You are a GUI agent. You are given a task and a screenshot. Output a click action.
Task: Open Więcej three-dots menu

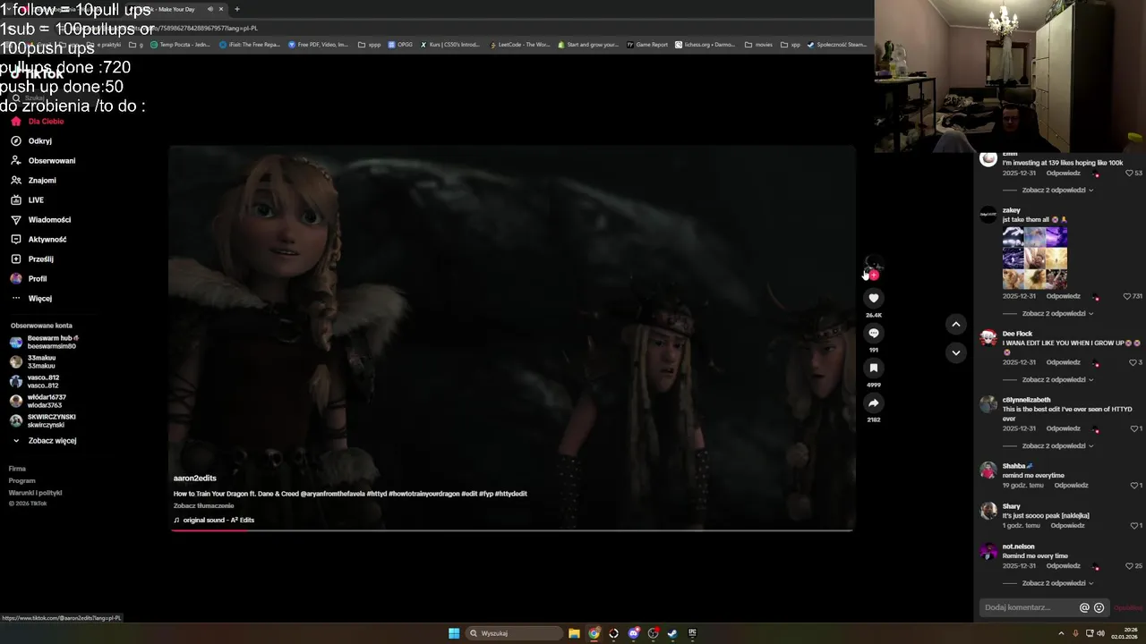31,299
